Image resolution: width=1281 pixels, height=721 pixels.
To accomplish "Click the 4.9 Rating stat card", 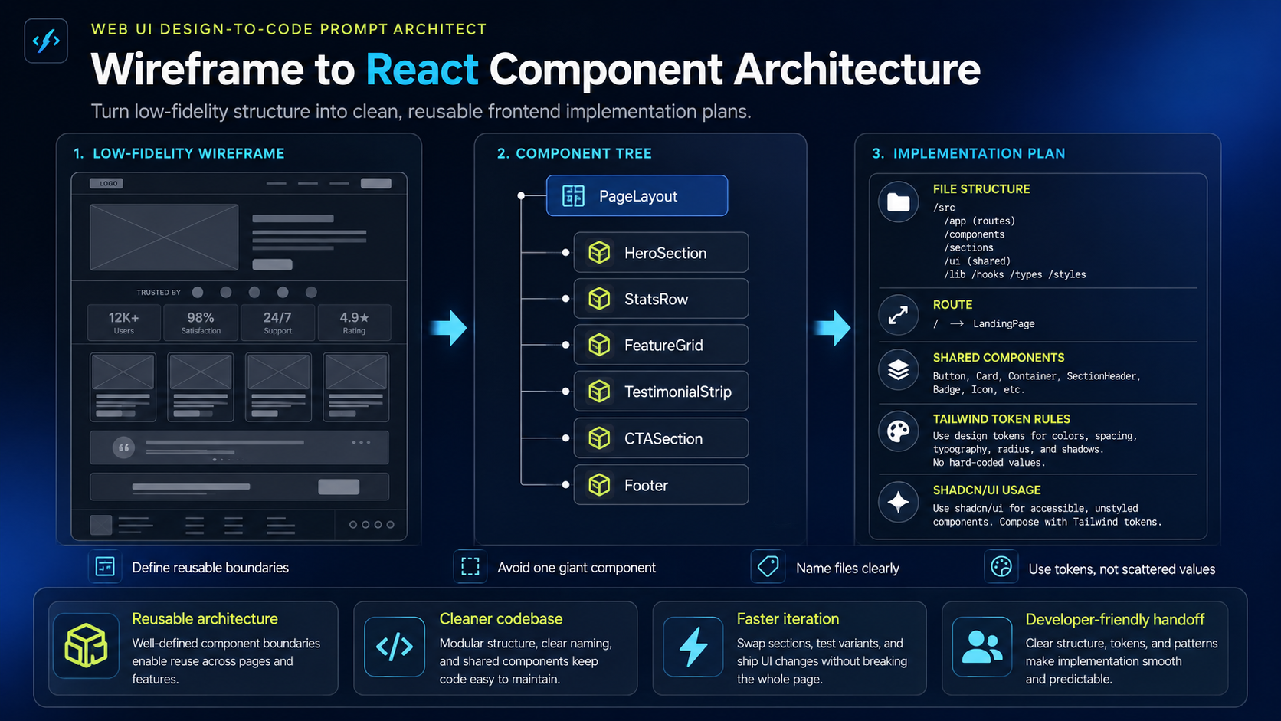I will pyautogui.click(x=354, y=323).
